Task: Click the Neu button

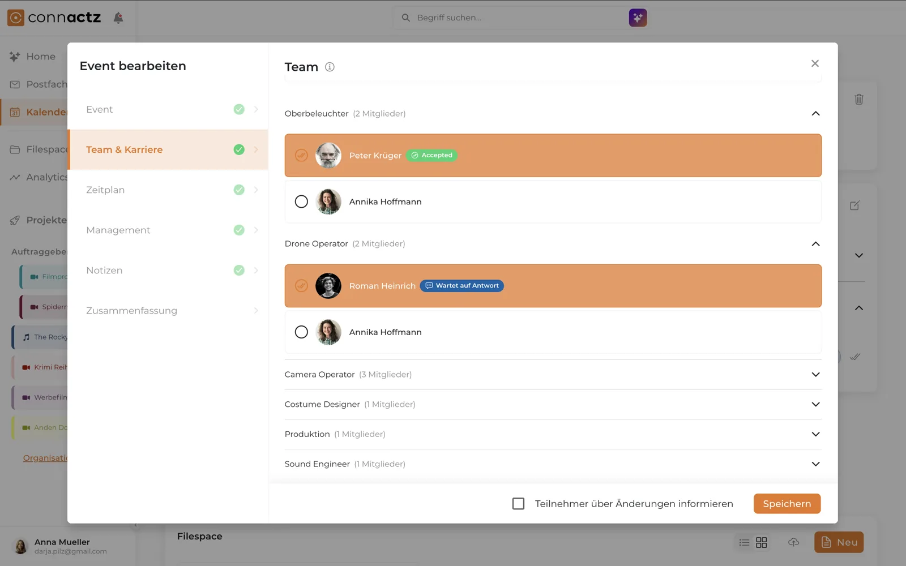Action: tap(839, 542)
